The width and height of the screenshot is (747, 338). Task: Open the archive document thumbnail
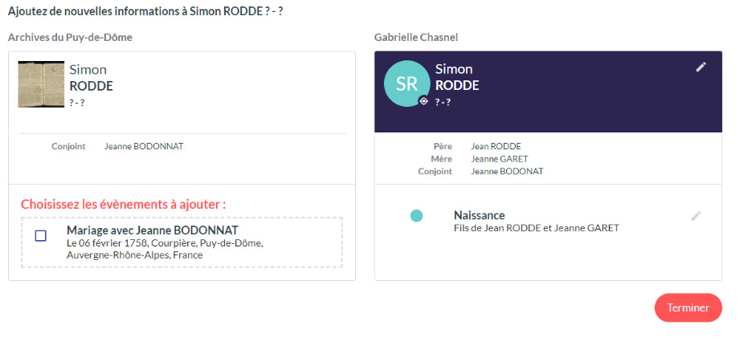click(41, 84)
